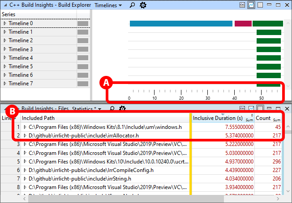Expand Timeline 6 series
The image size is (292, 203).
click(x=5, y=75)
